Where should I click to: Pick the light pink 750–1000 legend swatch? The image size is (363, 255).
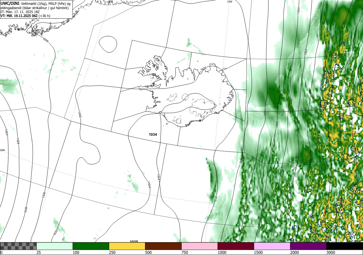point(200,246)
